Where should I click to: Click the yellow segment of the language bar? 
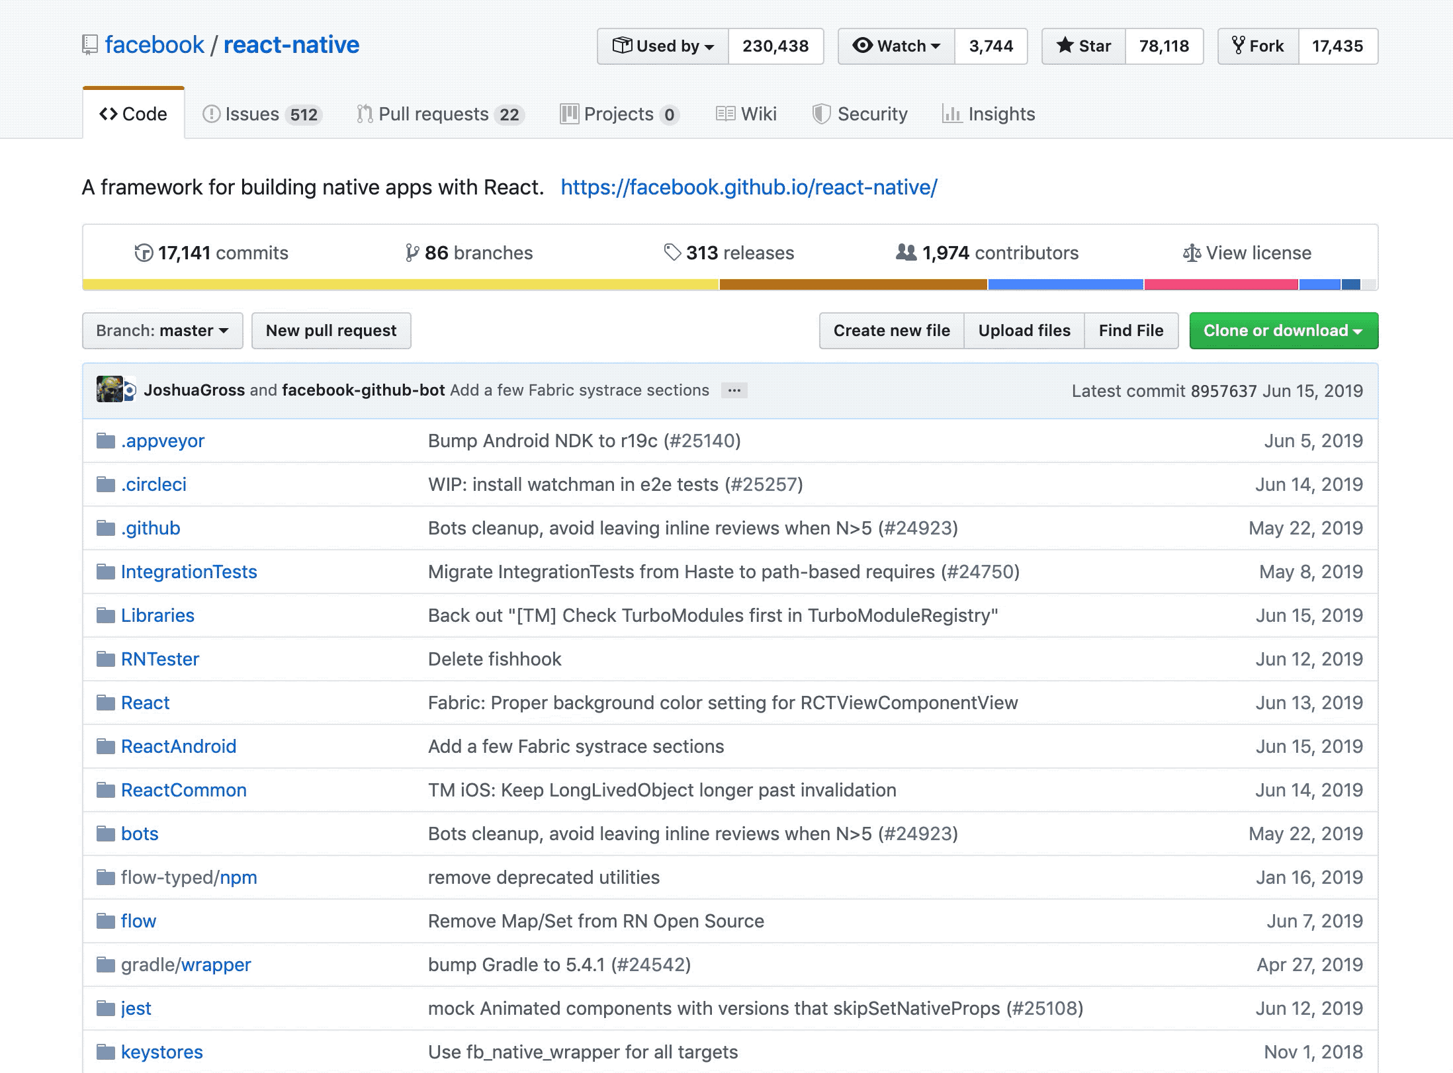tap(397, 283)
